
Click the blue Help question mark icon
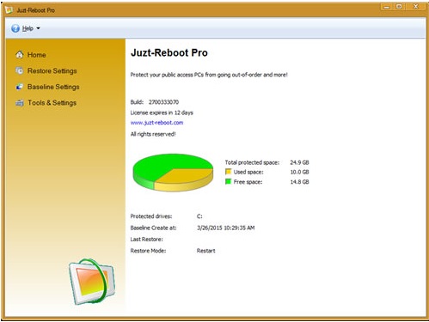(15, 28)
